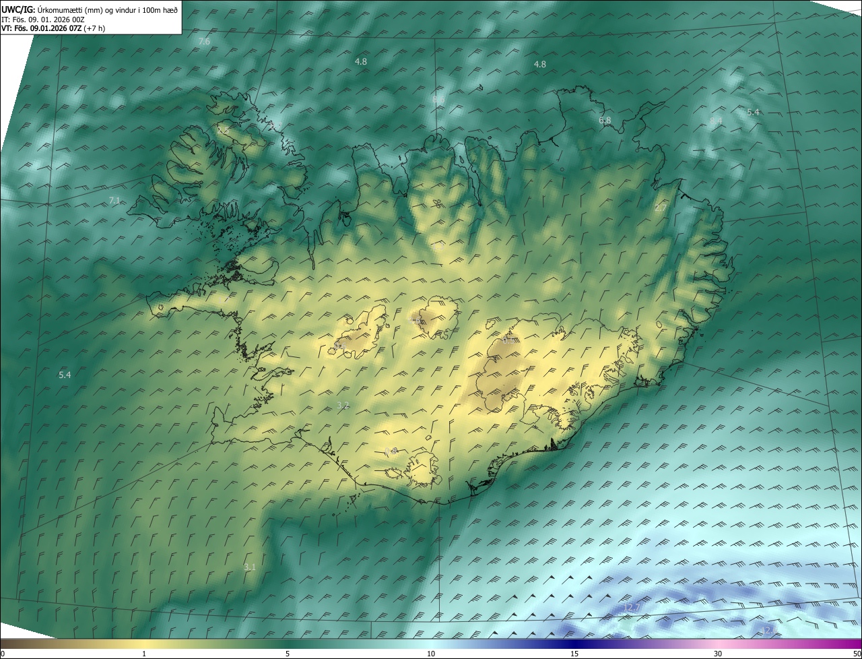Image resolution: width=862 pixels, height=659 pixels.
Task: Click the 7.1 value west of the Westfjords
Action: point(114,201)
